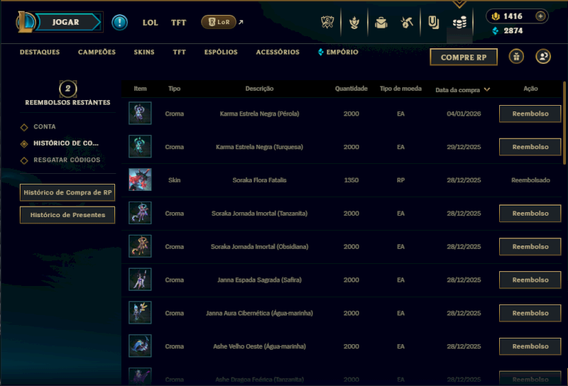Click the blue essence icon beside 2874
The width and height of the screenshot is (568, 386).
coord(496,31)
